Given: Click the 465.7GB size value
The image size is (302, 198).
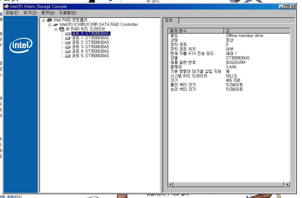Looking at the screenshot, I should 233,80.
